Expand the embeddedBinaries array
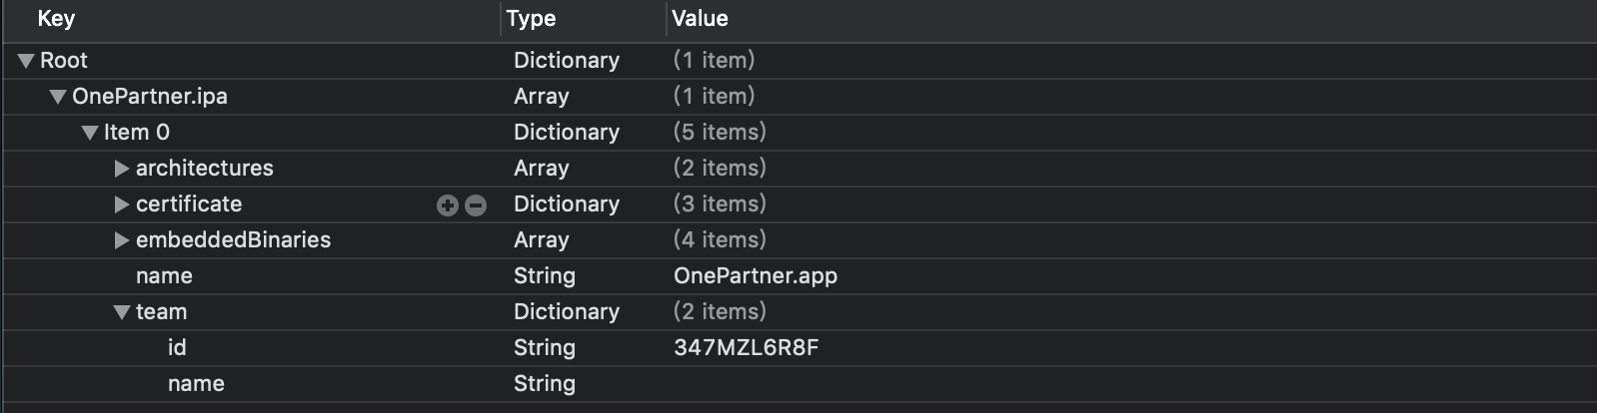This screenshot has width=1597, height=413. tap(122, 240)
